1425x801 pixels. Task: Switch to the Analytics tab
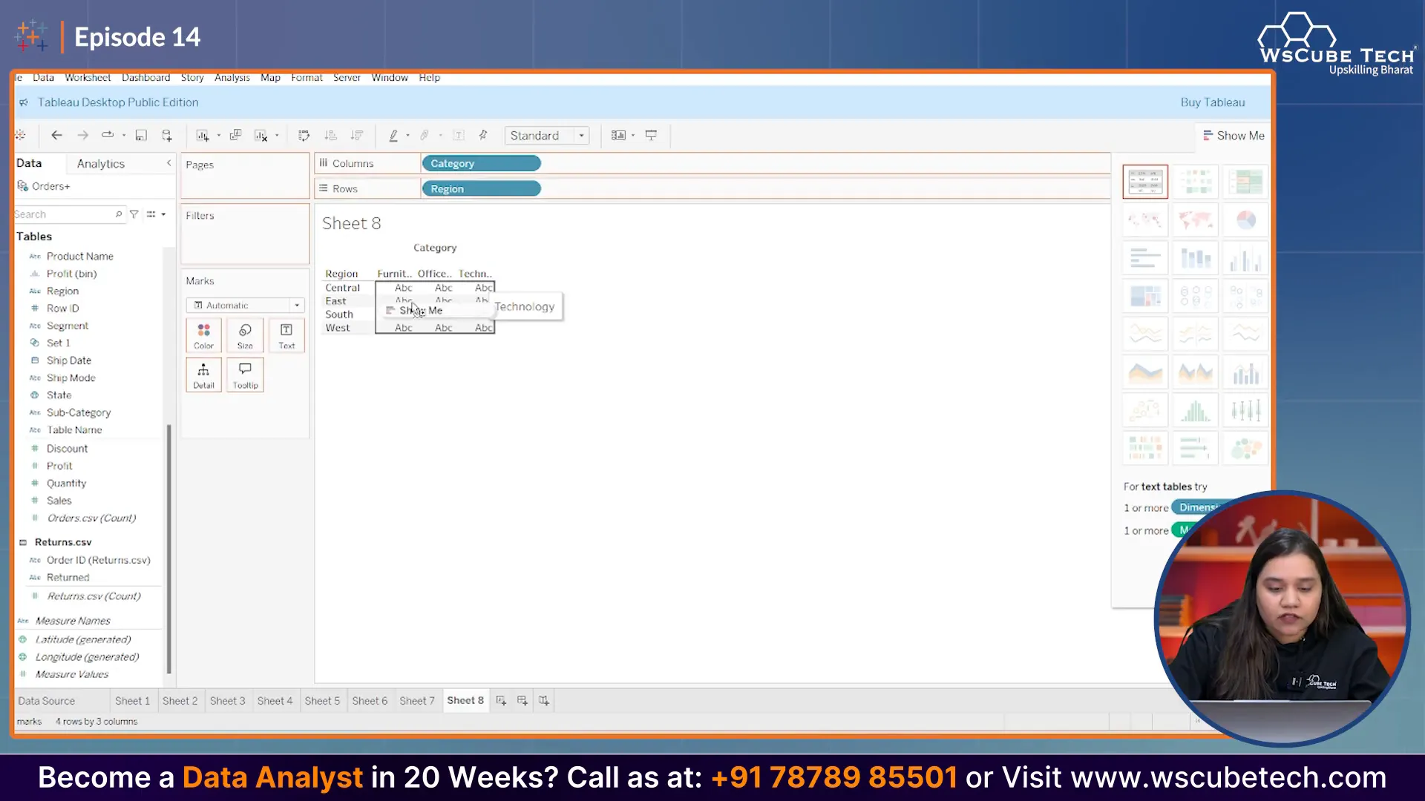(x=101, y=164)
